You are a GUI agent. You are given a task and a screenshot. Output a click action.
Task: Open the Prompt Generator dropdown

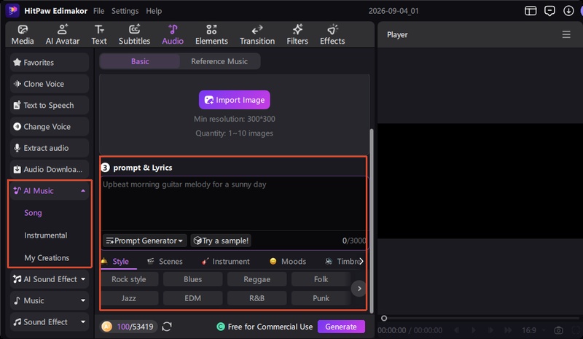point(144,241)
